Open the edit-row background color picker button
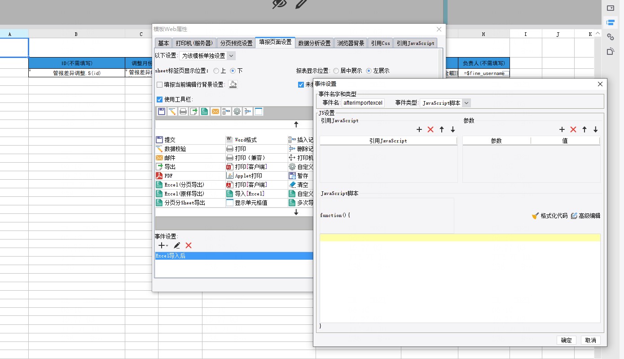The width and height of the screenshot is (624, 359). click(x=233, y=84)
